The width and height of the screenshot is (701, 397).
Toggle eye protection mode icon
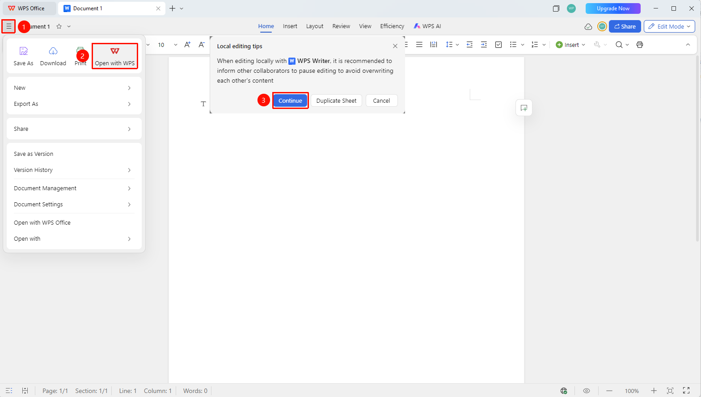(x=587, y=391)
